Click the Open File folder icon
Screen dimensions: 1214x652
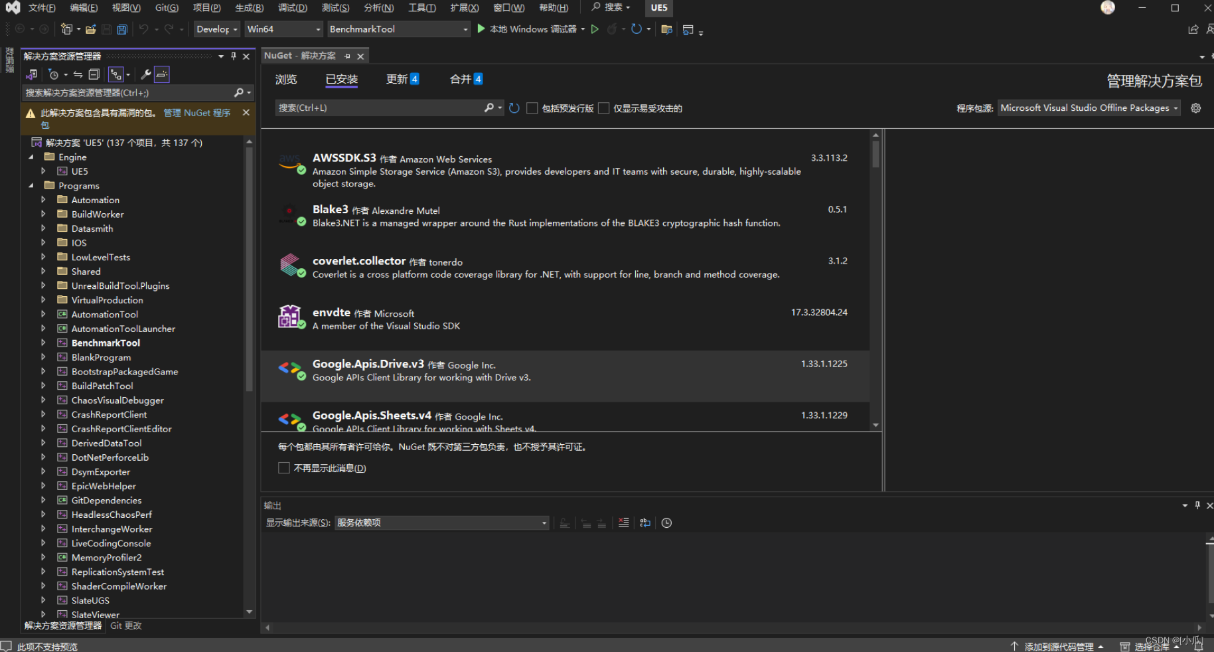tap(91, 29)
